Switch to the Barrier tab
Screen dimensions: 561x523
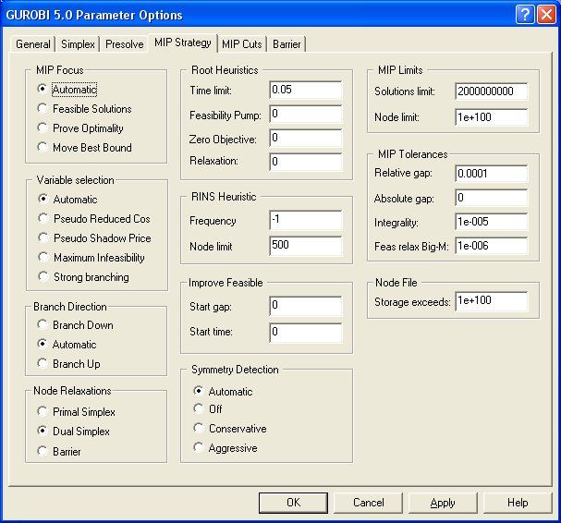coord(287,44)
